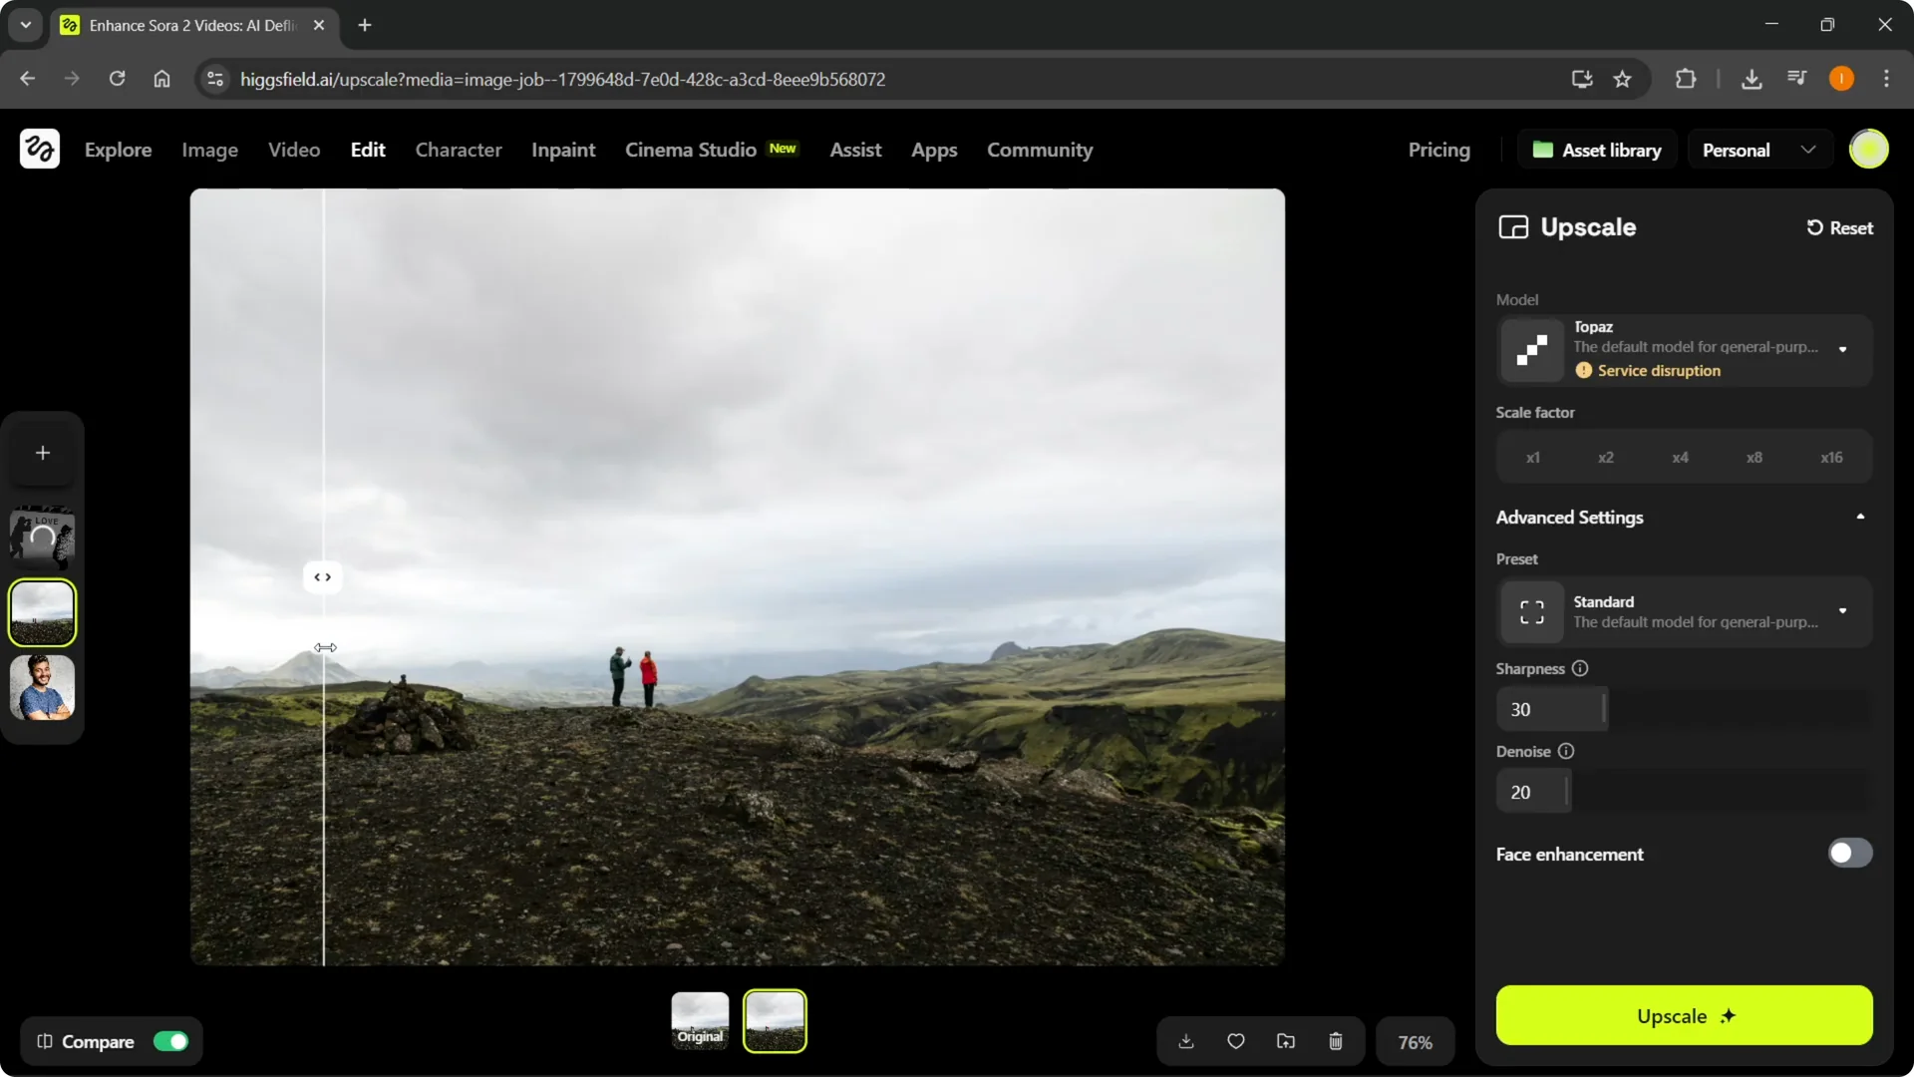The width and height of the screenshot is (1914, 1077).
Task: Open the Cinema Studio menu
Action: point(690,150)
